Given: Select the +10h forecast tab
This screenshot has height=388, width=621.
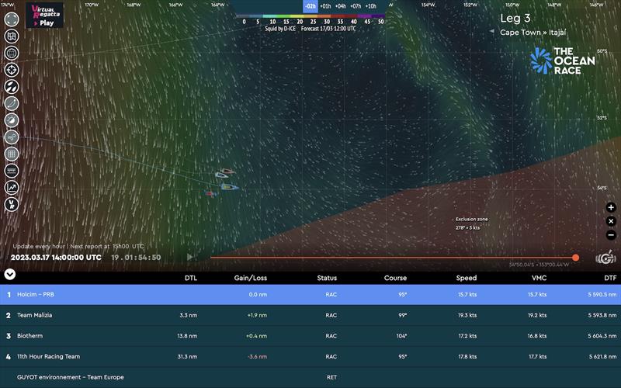Looking at the screenshot, I should [370, 6].
